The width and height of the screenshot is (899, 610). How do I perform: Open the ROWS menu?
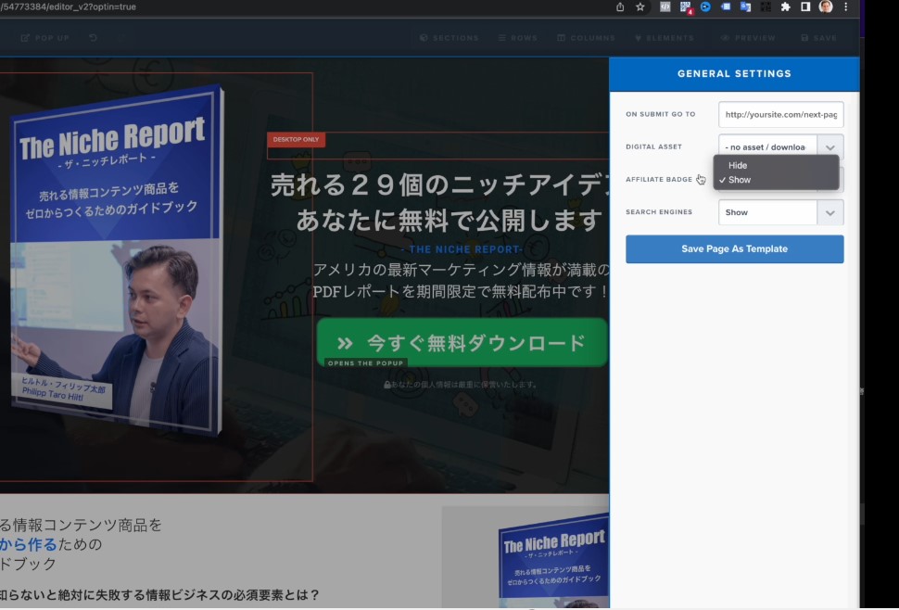click(518, 38)
